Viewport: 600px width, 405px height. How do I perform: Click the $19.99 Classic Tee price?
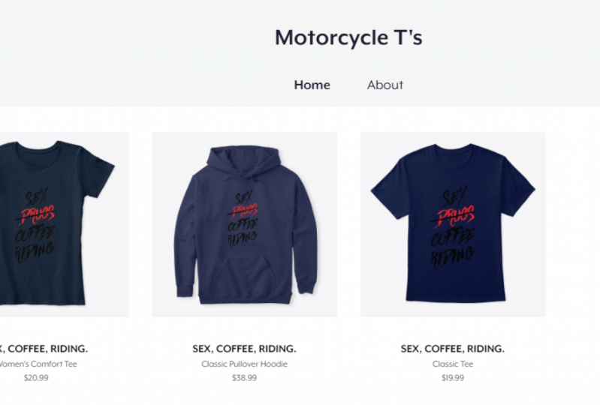[453, 378]
